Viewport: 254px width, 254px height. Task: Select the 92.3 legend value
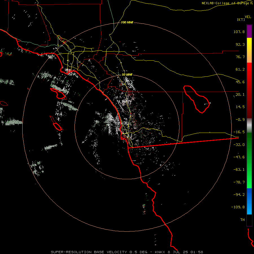(x=240, y=44)
